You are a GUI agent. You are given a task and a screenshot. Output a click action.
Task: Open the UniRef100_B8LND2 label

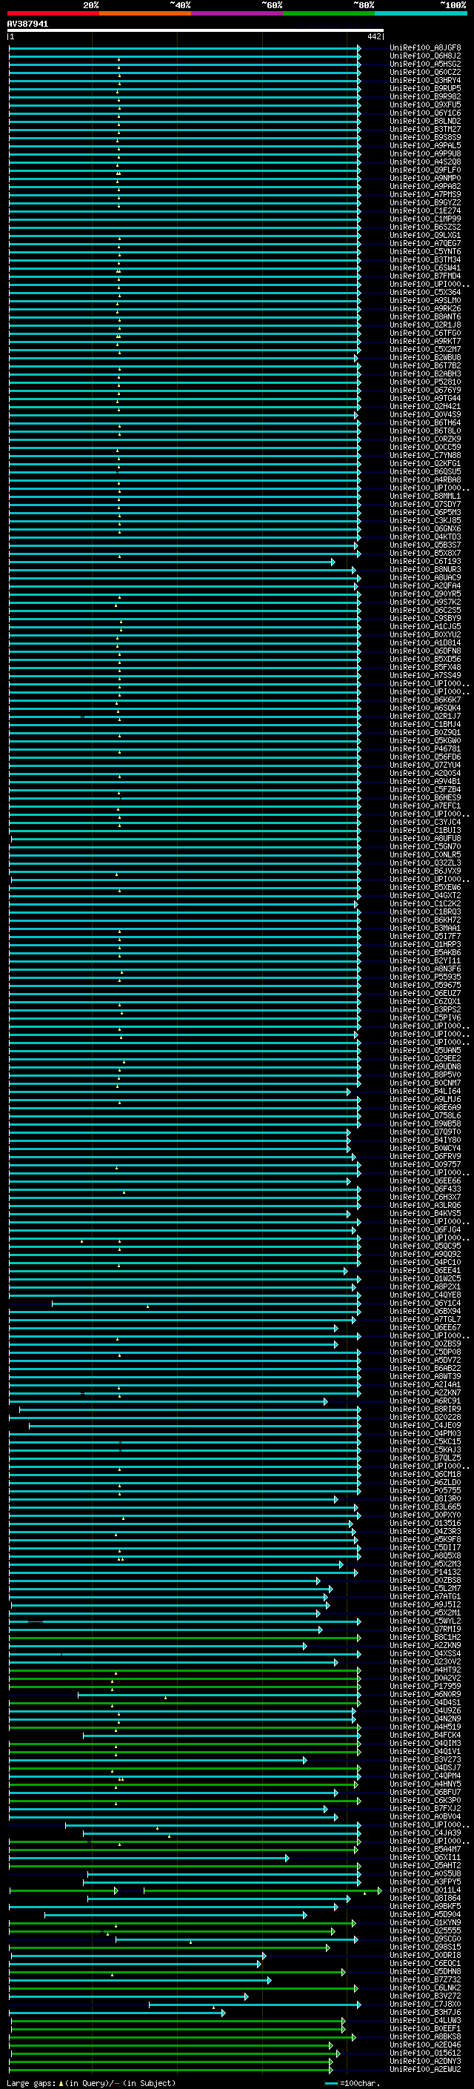[x=425, y=121]
